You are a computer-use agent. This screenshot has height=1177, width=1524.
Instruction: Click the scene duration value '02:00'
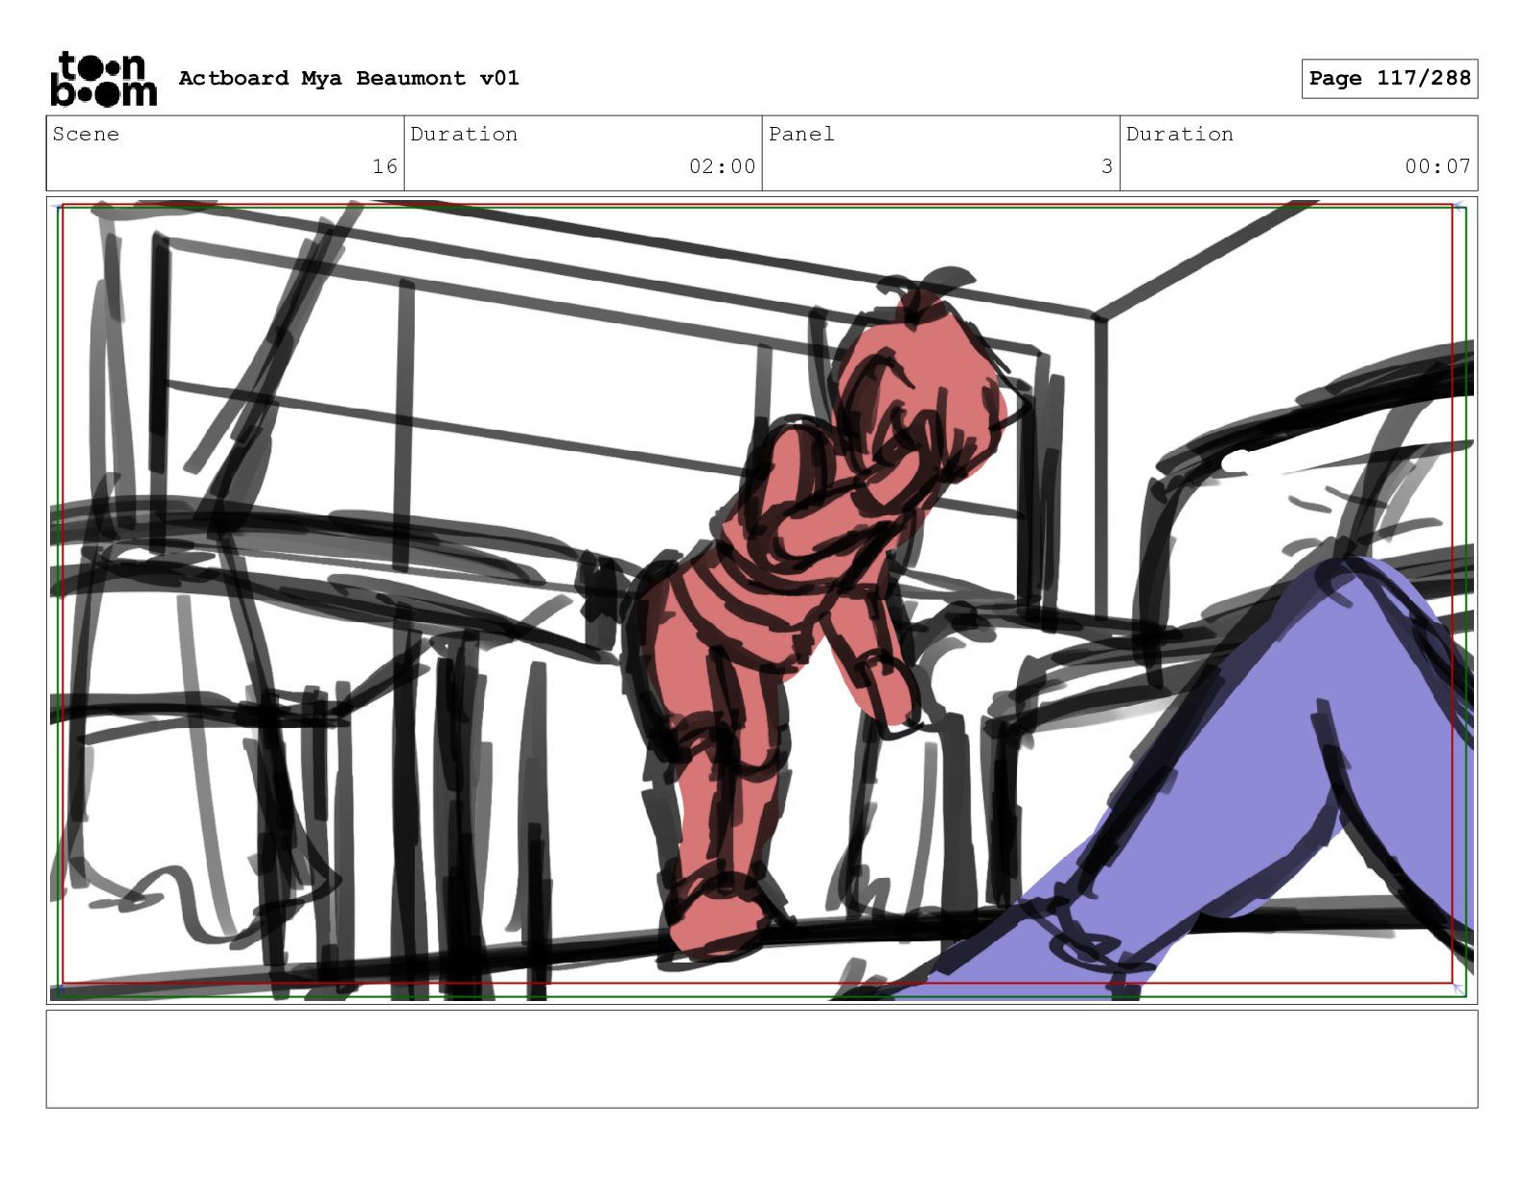(x=722, y=166)
